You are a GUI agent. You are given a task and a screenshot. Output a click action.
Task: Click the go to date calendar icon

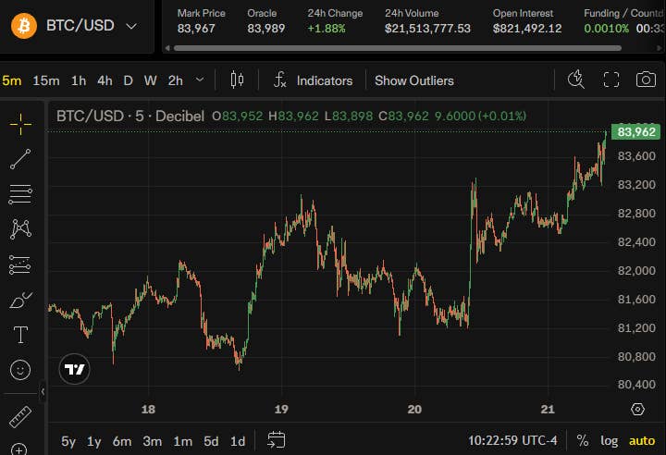pos(276,440)
